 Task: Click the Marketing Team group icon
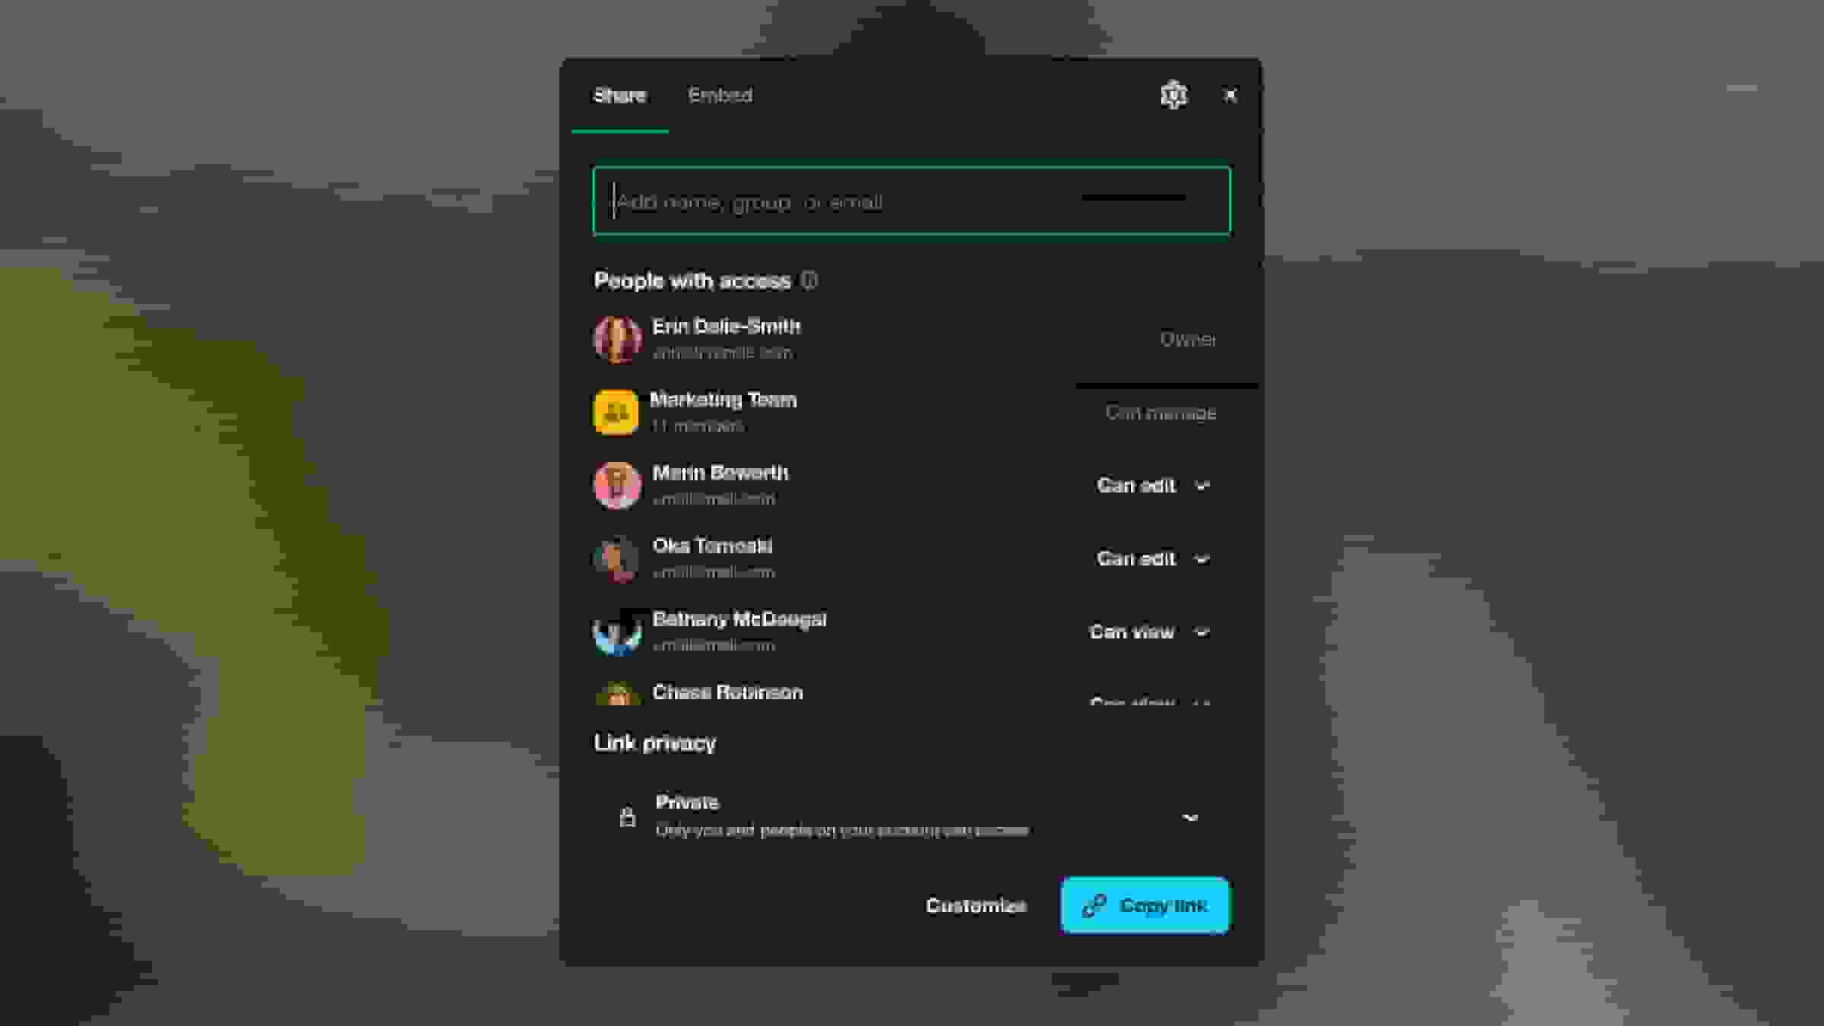pyautogui.click(x=615, y=412)
